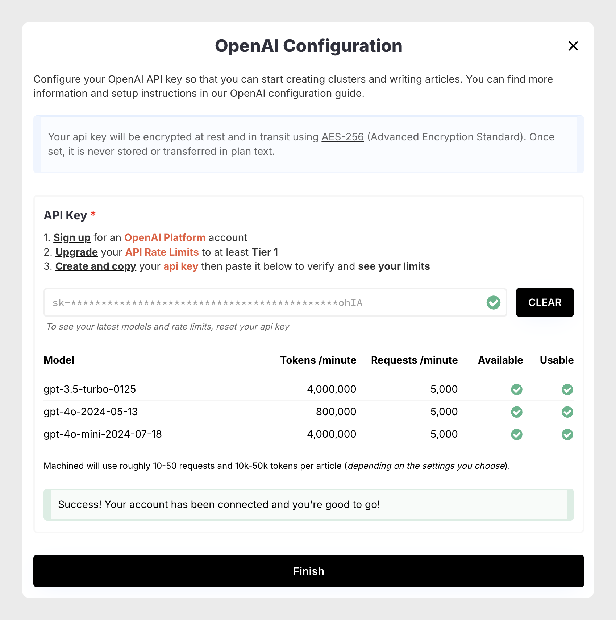
Task: Click Available checkmark for gpt-3.5-turbo-0125
Action: [x=516, y=389]
